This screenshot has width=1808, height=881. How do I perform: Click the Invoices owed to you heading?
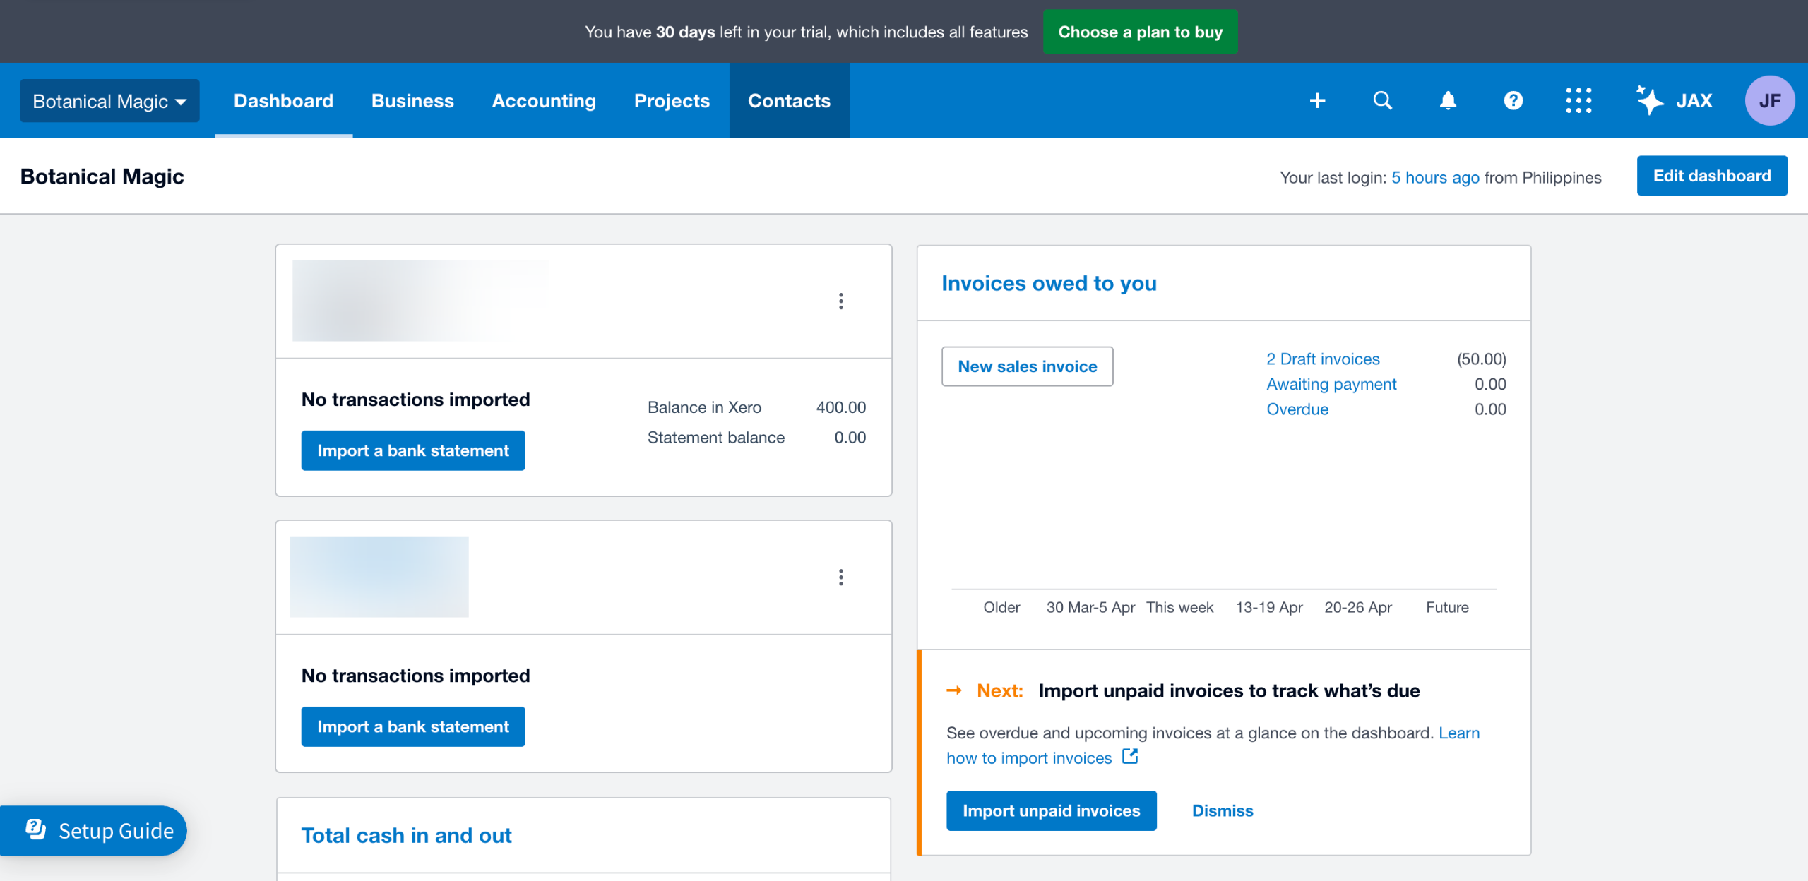coord(1049,283)
